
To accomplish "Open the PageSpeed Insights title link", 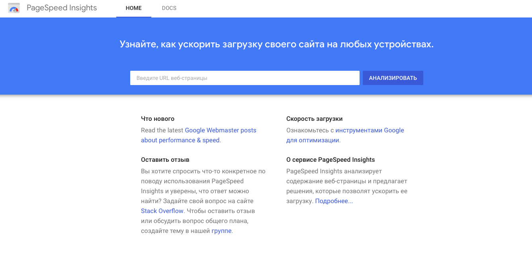I will pos(62,8).
